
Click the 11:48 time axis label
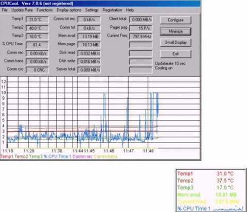click(x=148, y=151)
